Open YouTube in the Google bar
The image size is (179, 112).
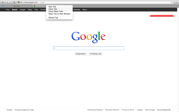tap(43, 10)
